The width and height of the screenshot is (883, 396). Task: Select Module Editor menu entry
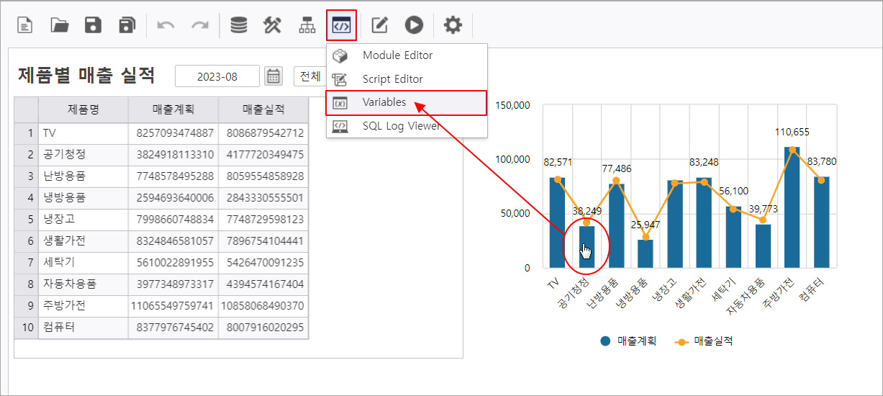coord(407,55)
